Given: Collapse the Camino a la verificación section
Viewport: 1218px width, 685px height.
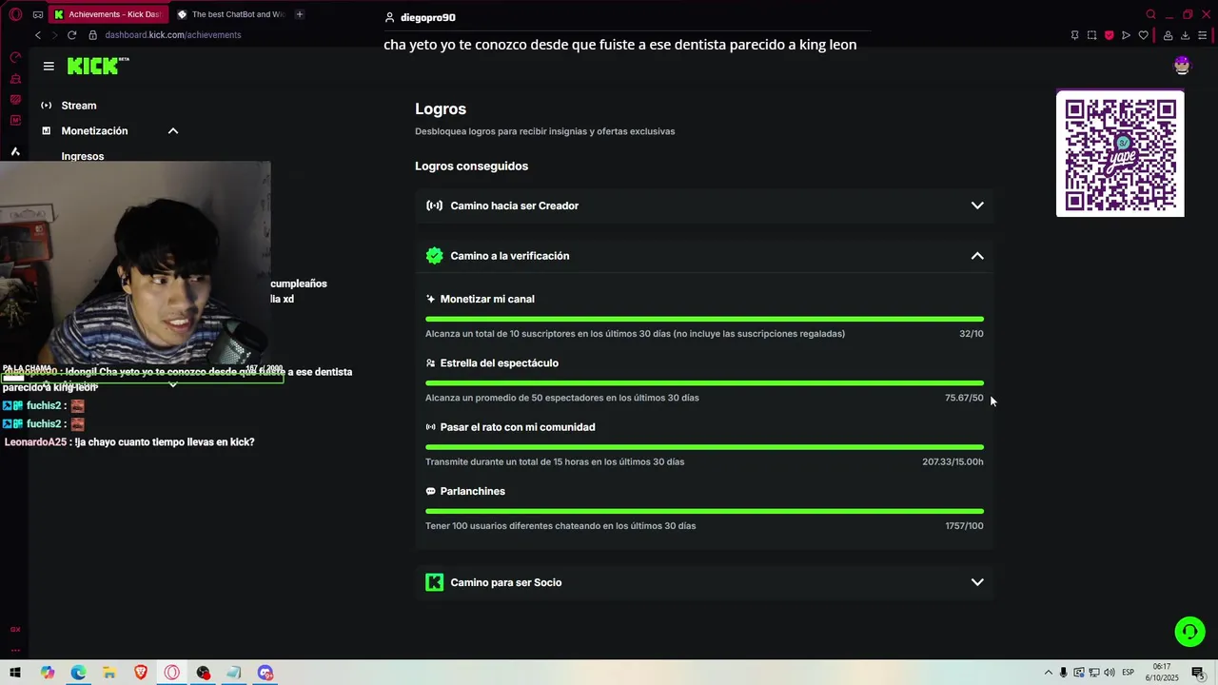Looking at the screenshot, I should pyautogui.click(x=977, y=256).
